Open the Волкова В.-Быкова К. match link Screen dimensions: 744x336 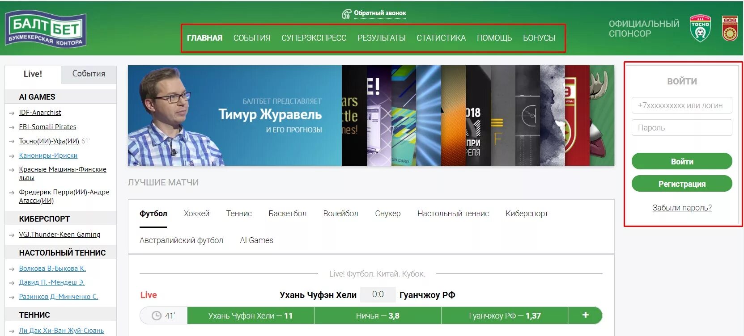pos(52,269)
